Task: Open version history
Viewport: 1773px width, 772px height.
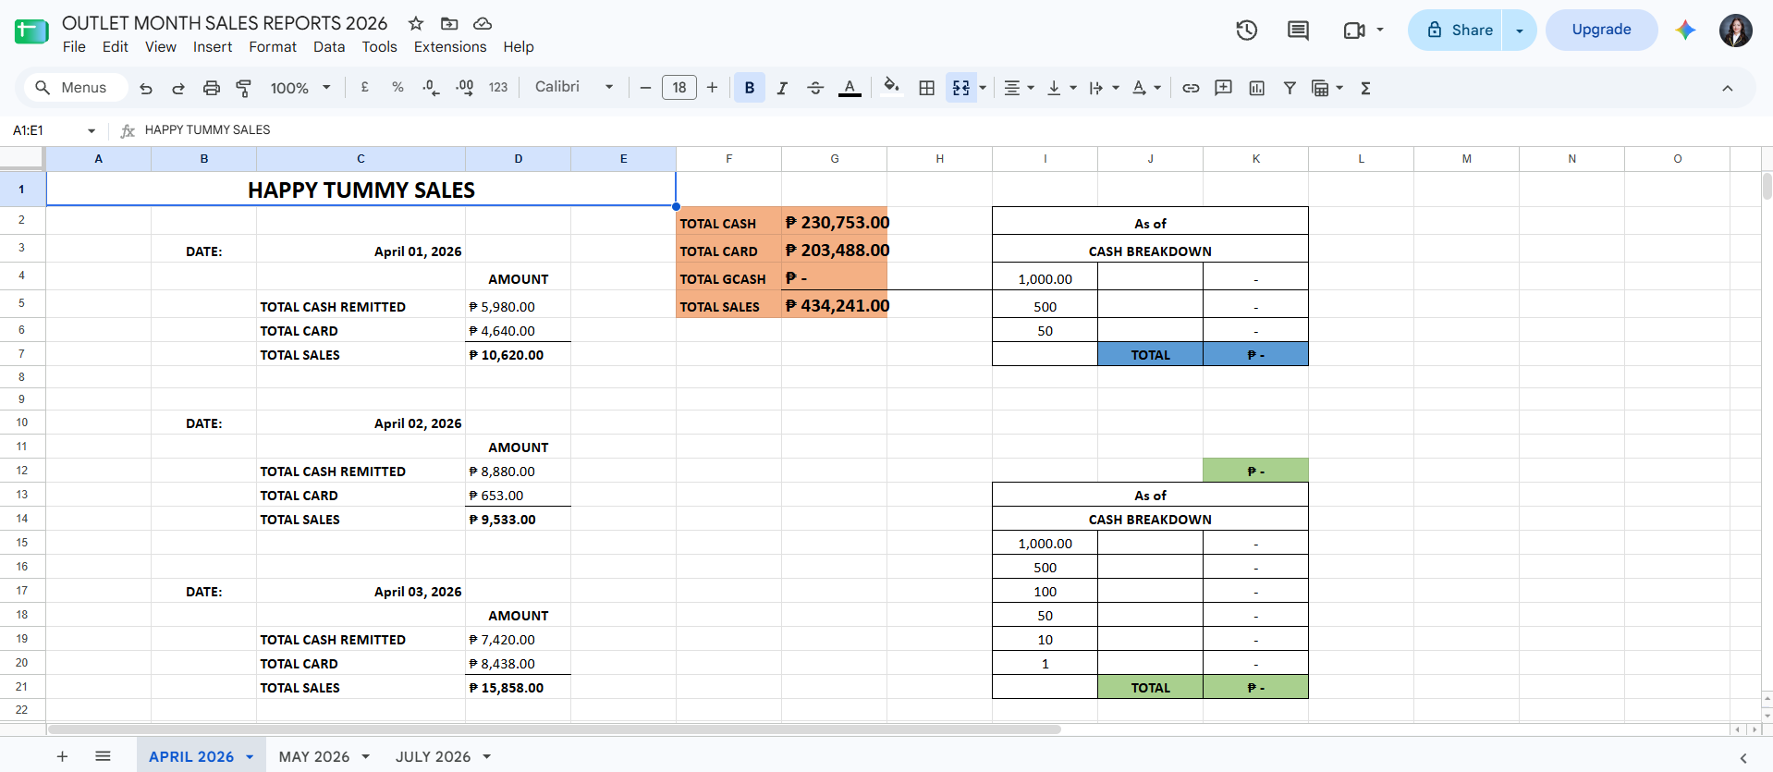Action: coord(1247,31)
